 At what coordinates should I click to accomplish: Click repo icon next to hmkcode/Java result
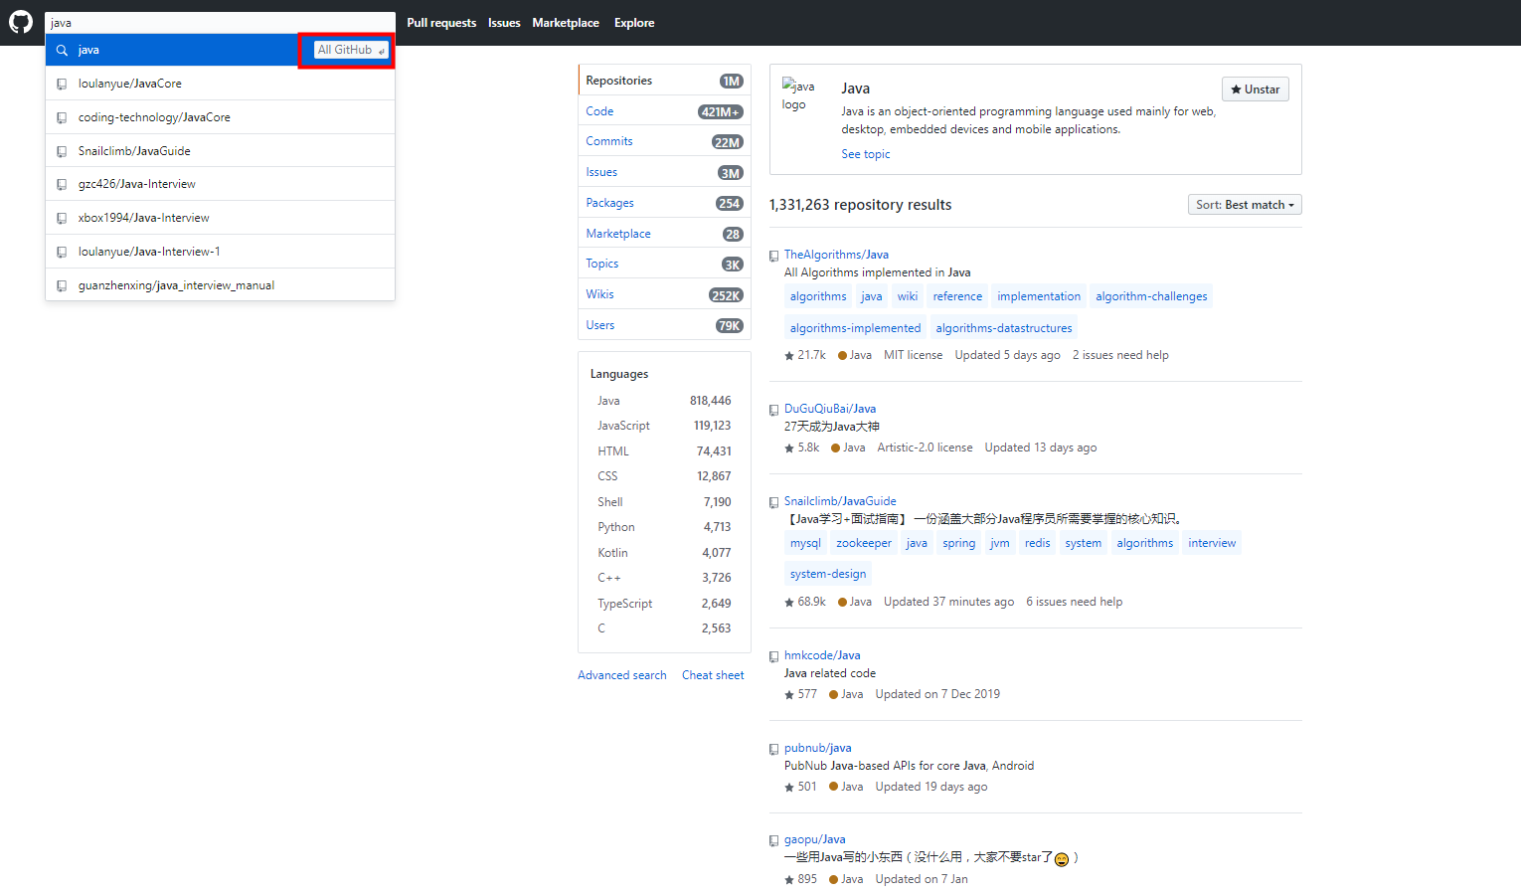774,656
